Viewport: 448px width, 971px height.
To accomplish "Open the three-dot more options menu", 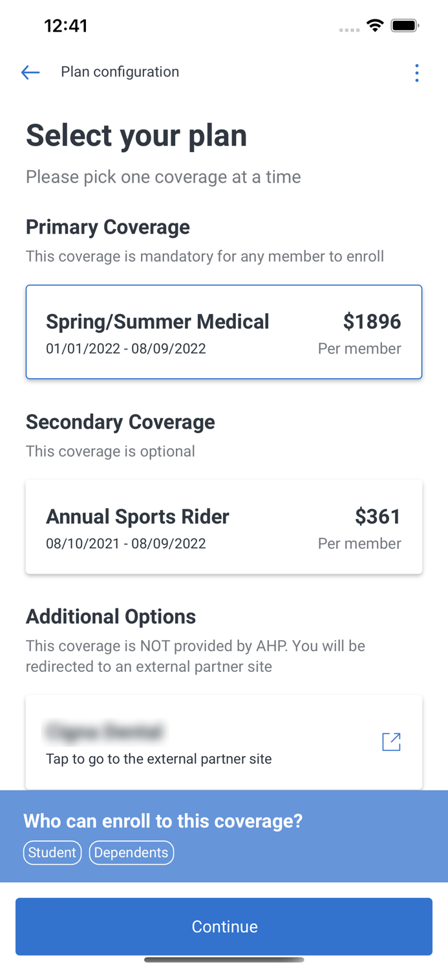I will pos(417,73).
